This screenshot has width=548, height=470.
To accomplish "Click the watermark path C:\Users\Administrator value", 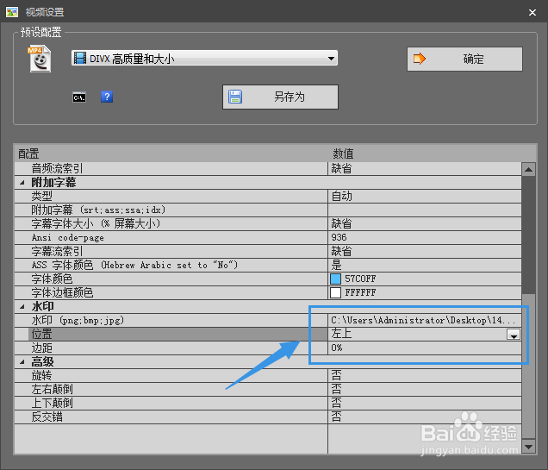I will [423, 320].
